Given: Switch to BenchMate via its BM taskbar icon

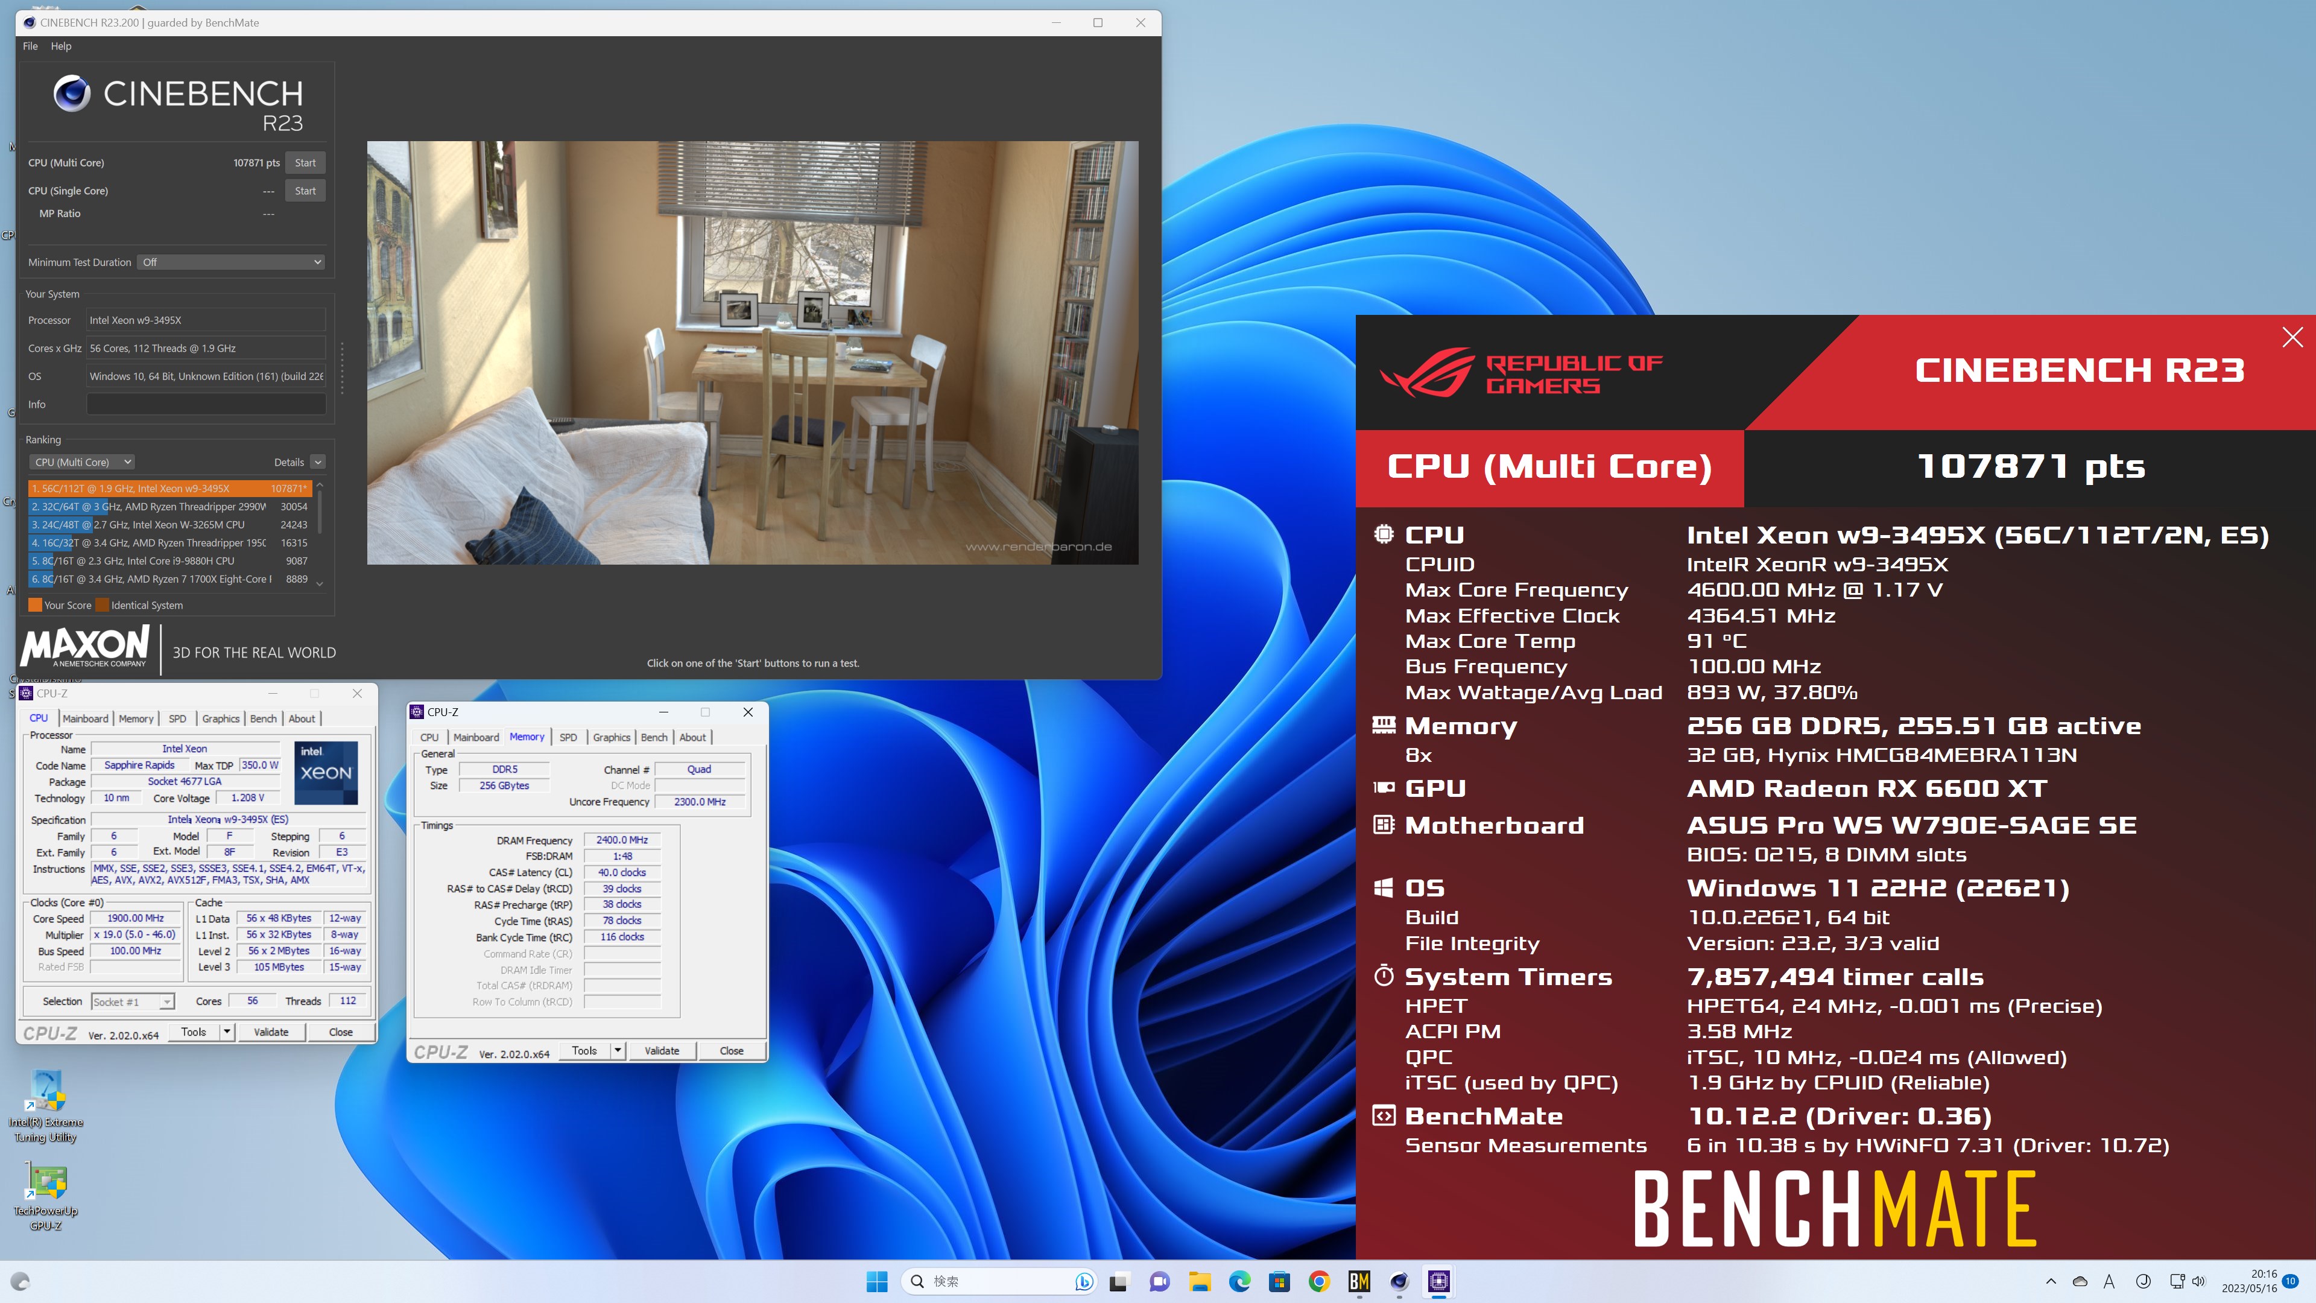Looking at the screenshot, I should (x=1358, y=1281).
